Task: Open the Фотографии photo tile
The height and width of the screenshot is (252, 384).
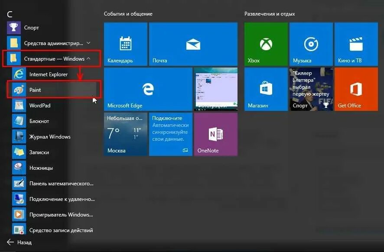Action: point(216,89)
